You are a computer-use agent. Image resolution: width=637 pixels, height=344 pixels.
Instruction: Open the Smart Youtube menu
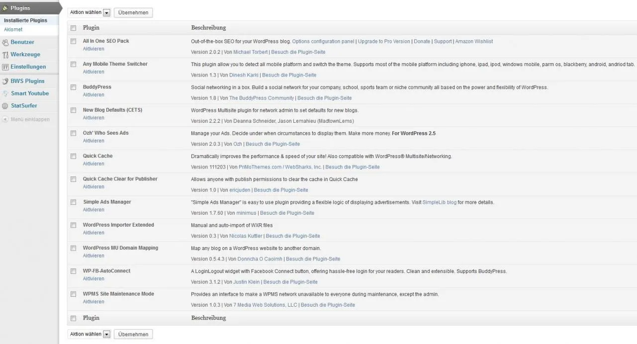(30, 93)
